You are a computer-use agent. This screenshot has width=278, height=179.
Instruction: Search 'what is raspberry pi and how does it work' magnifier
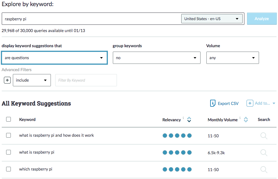[x=264, y=136]
